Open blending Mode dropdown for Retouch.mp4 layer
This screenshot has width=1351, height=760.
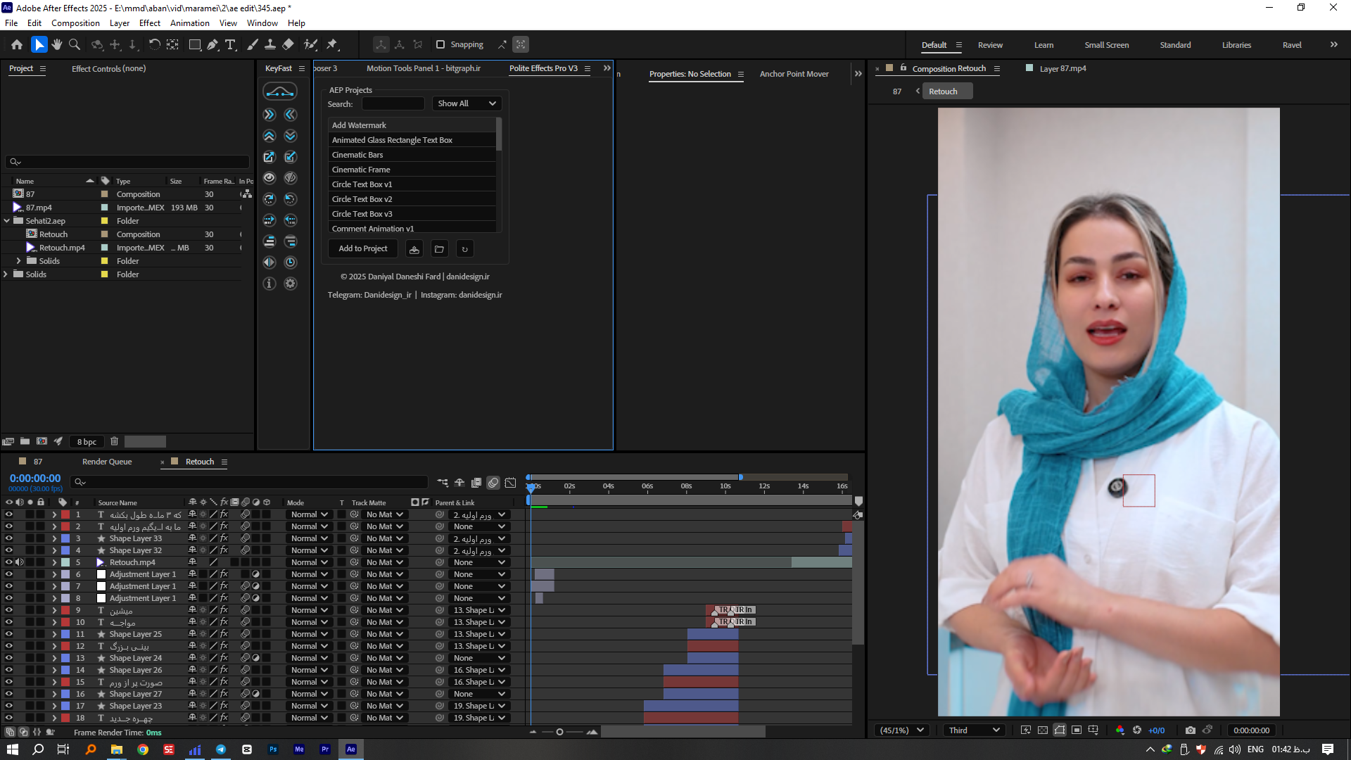(x=309, y=562)
